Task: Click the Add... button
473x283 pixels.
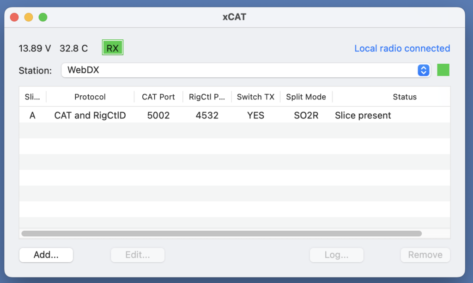Action: tap(46, 255)
